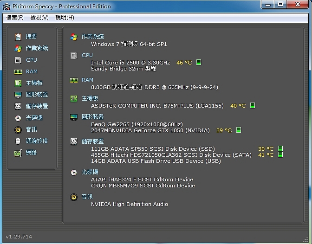Click chip icon beside CPU heading in summary
This screenshot has width=312, height=244.
click(74, 56)
